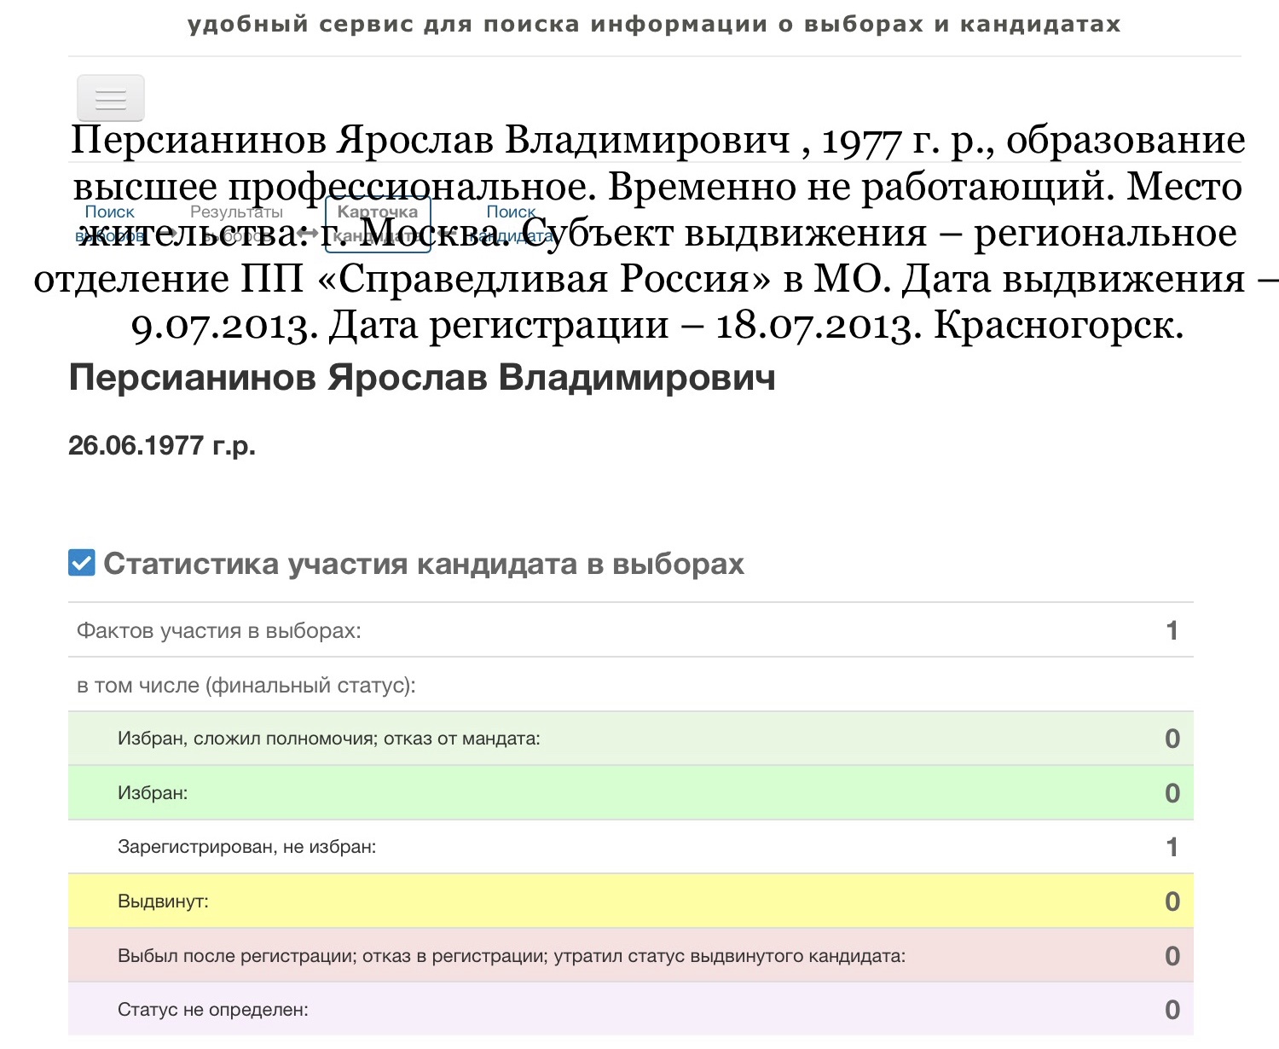Click the yellow Выдвинут row
1279x1049 pixels.
click(x=631, y=901)
